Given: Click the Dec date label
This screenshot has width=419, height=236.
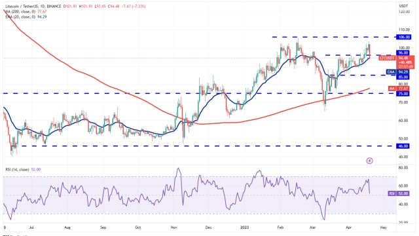Looking at the screenshot, I should click(x=208, y=227).
